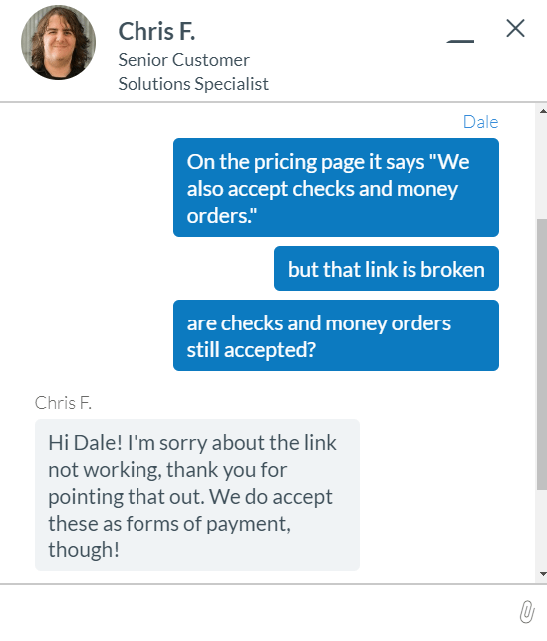Click the scrollbar down arrow
547x641 pixels.
542,574
